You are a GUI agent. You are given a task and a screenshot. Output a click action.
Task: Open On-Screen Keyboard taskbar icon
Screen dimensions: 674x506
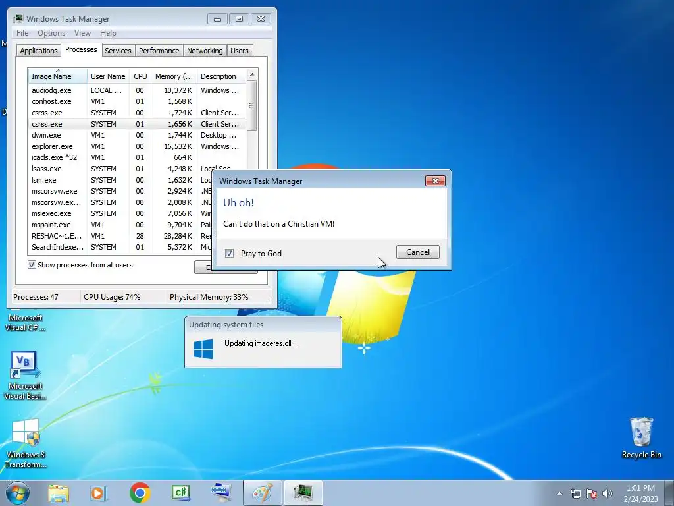(x=221, y=493)
